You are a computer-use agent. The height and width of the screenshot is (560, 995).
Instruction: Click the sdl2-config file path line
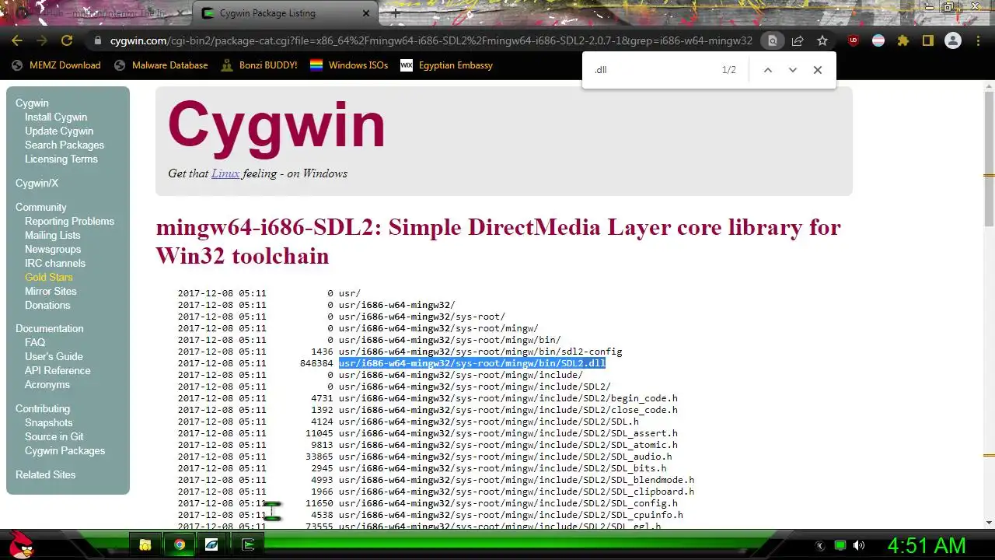480,352
